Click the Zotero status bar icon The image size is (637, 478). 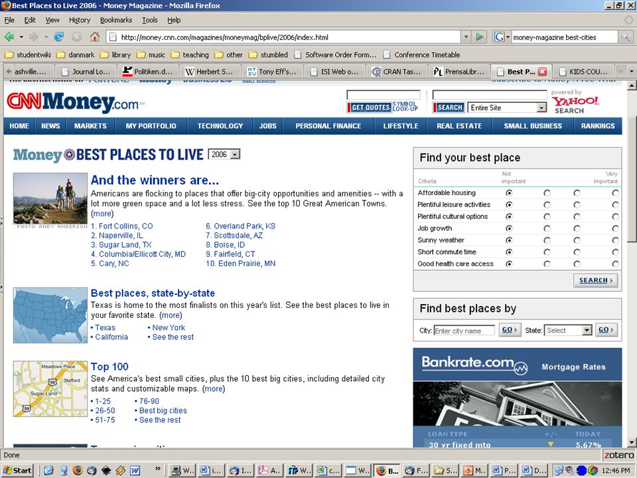pyautogui.click(x=618, y=455)
